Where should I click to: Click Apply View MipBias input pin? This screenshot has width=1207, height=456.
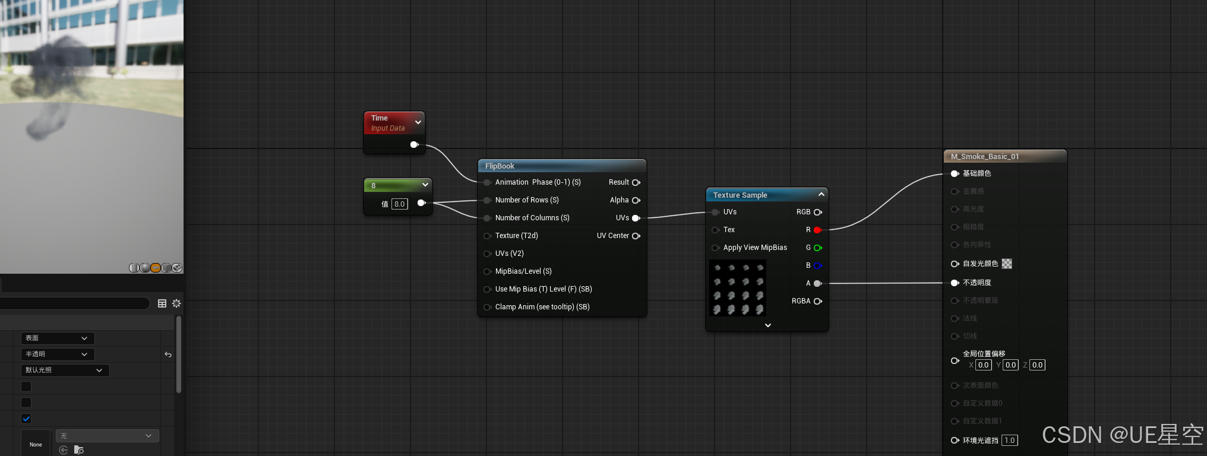click(x=715, y=248)
